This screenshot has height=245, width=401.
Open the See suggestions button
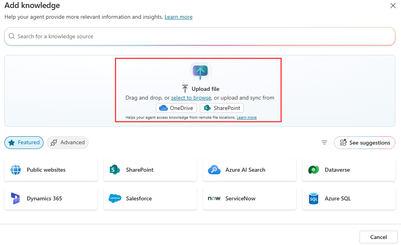coord(365,142)
